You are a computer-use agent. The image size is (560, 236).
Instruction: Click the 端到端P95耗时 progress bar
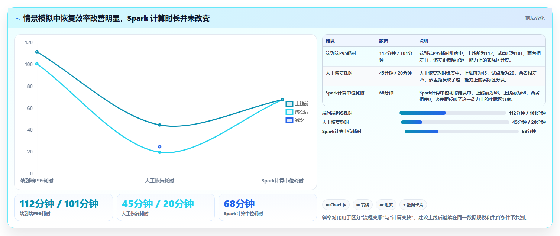coord(453,113)
